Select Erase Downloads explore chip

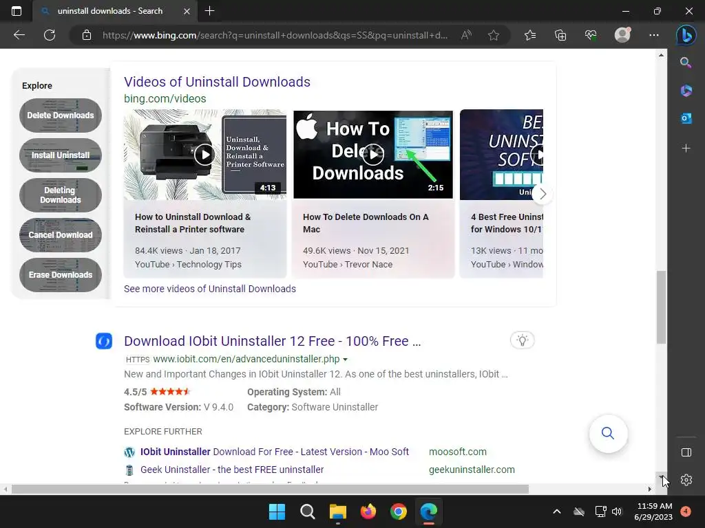pos(61,275)
